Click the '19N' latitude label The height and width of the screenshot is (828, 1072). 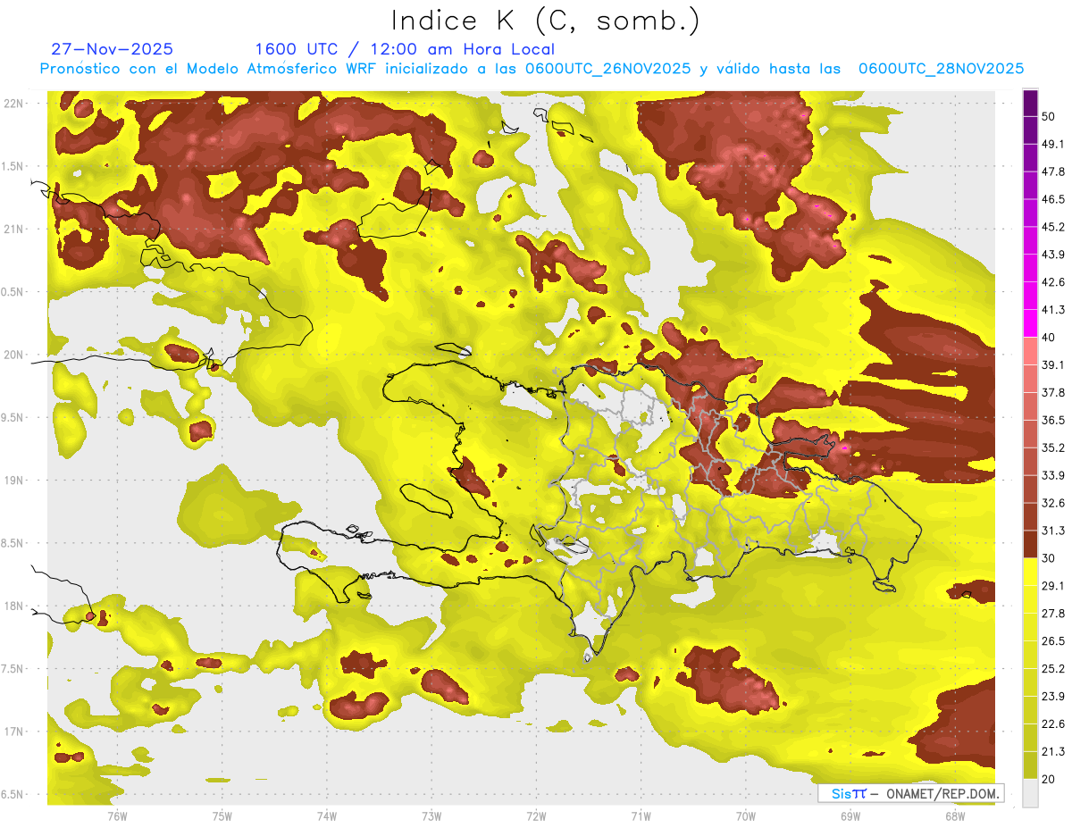[13, 480]
